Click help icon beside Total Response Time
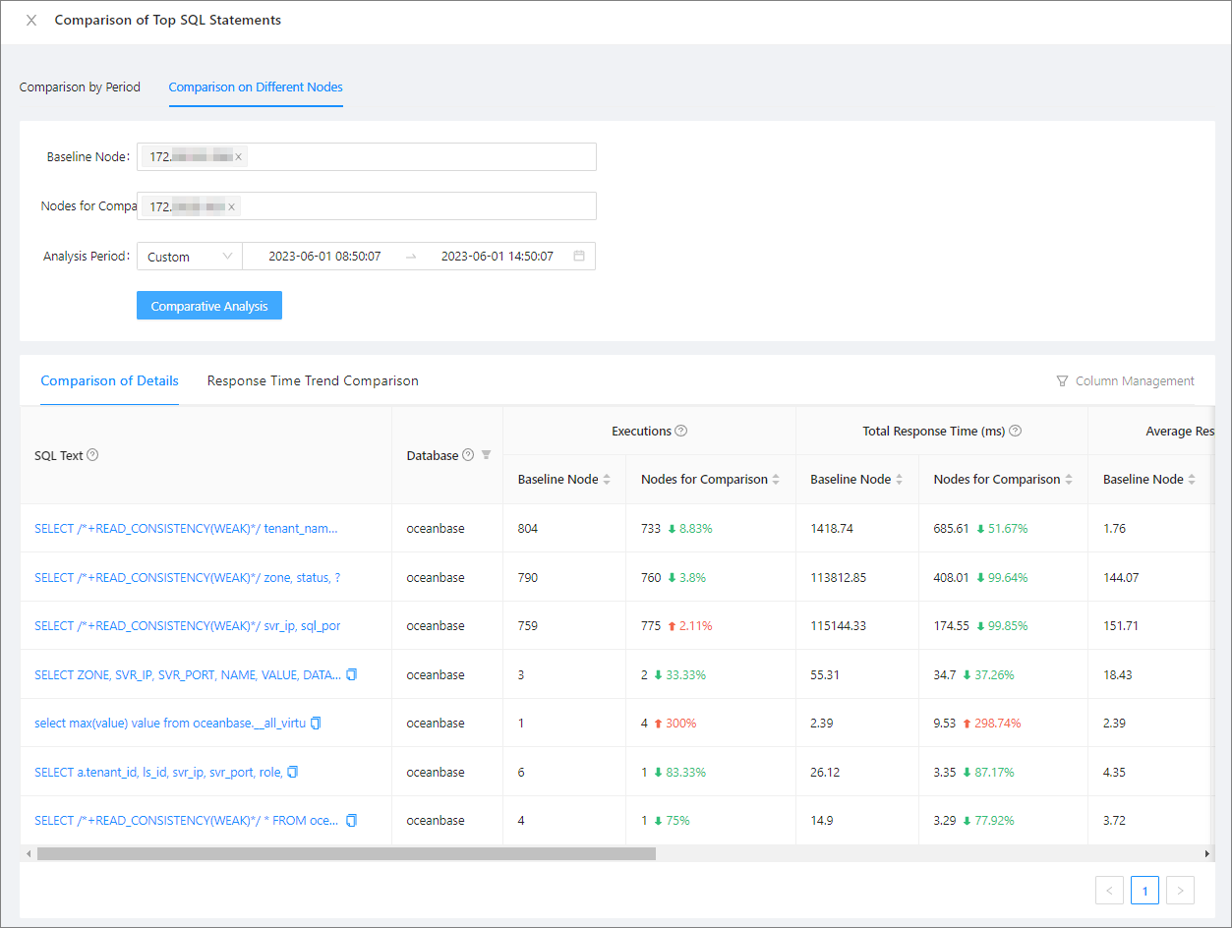 click(x=1015, y=431)
